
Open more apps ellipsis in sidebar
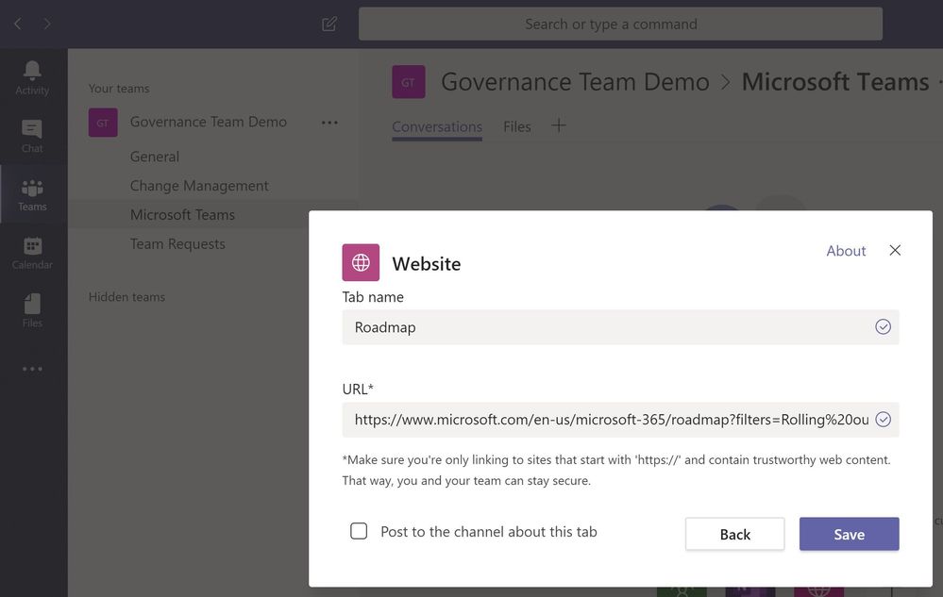(x=32, y=369)
